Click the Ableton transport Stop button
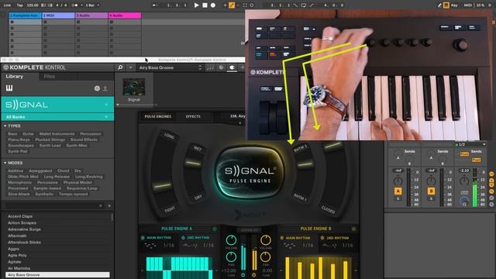496x279 pixels. (205, 5)
